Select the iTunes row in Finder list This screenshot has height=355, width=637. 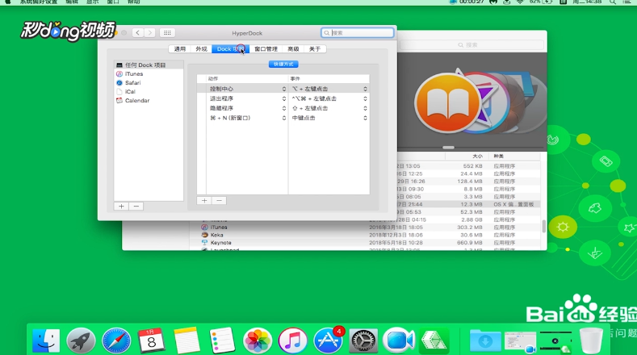(x=366, y=228)
